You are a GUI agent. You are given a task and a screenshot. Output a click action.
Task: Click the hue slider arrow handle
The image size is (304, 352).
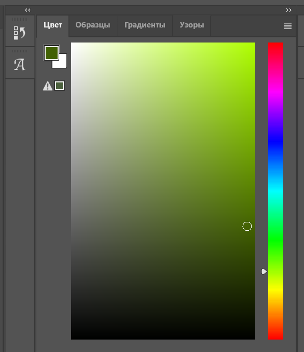click(264, 272)
